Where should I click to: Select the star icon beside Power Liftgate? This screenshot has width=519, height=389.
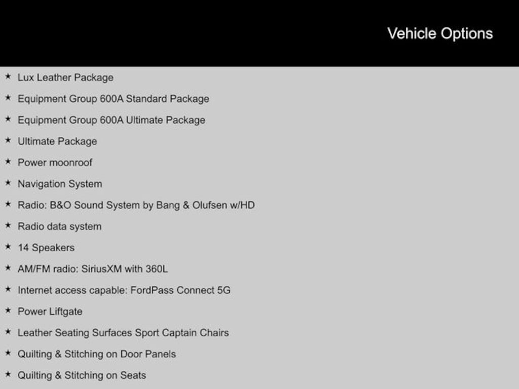pyautogui.click(x=8, y=311)
